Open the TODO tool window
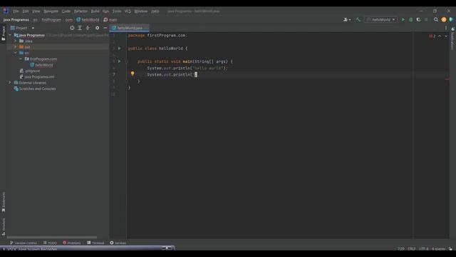456x257 pixels. click(50, 243)
